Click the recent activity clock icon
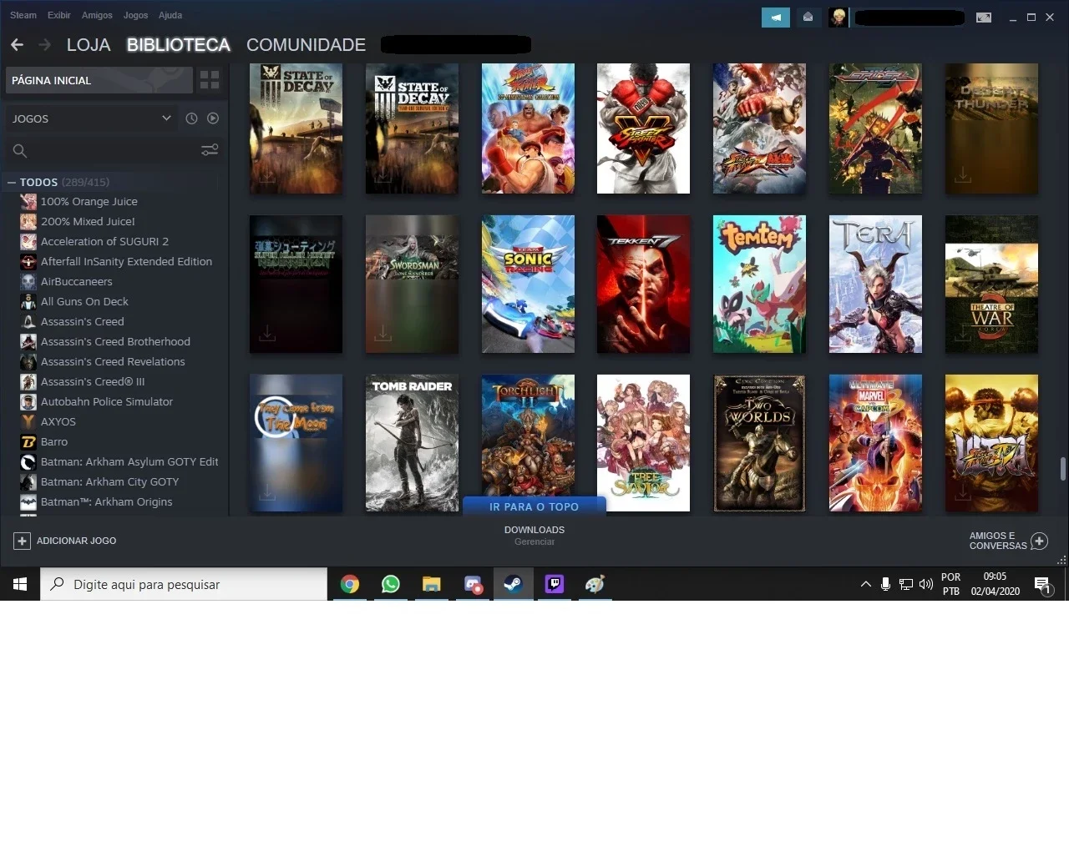Image resolution: width=1069 pixels, height=856 pixels. pos(191,118)
